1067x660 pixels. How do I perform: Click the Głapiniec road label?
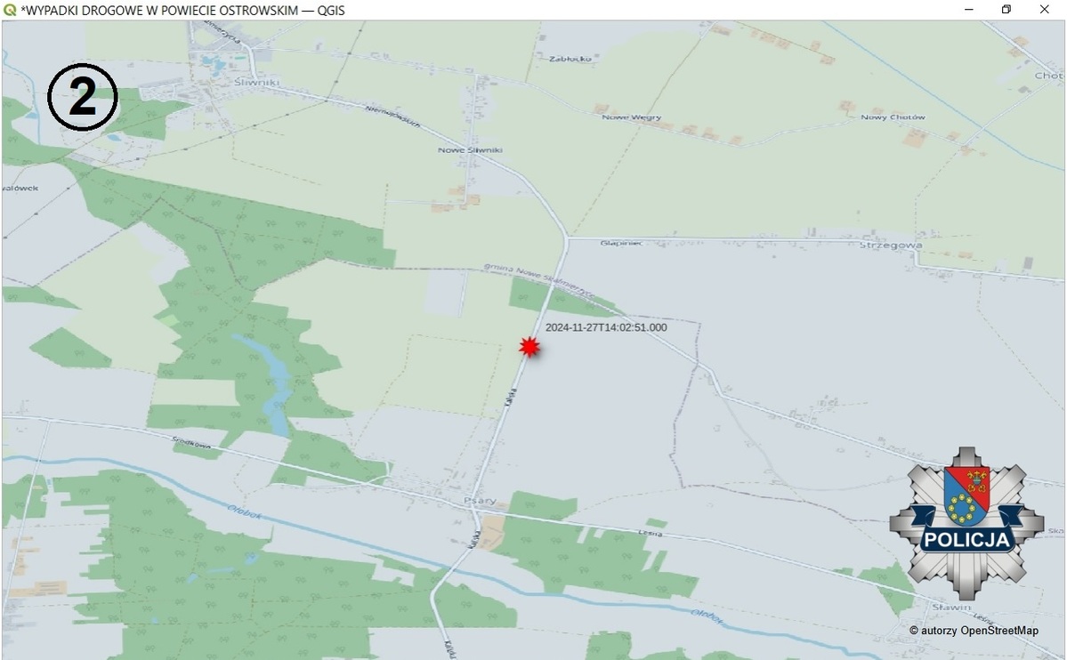[x=620, y=243]
